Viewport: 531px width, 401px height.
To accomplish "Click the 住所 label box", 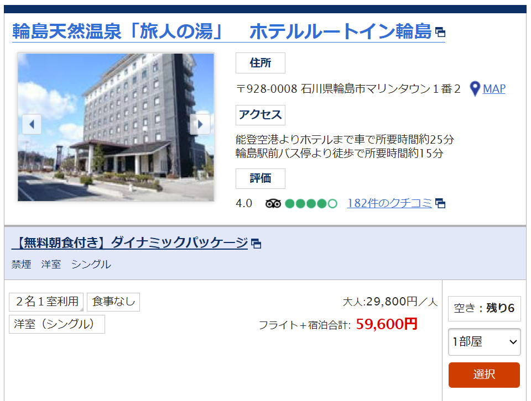I will [261, 63].
